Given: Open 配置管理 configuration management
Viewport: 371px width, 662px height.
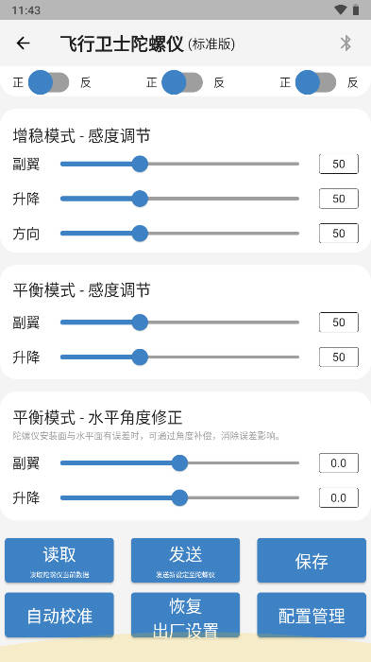Looking at the screenshot, I should 312,615.
